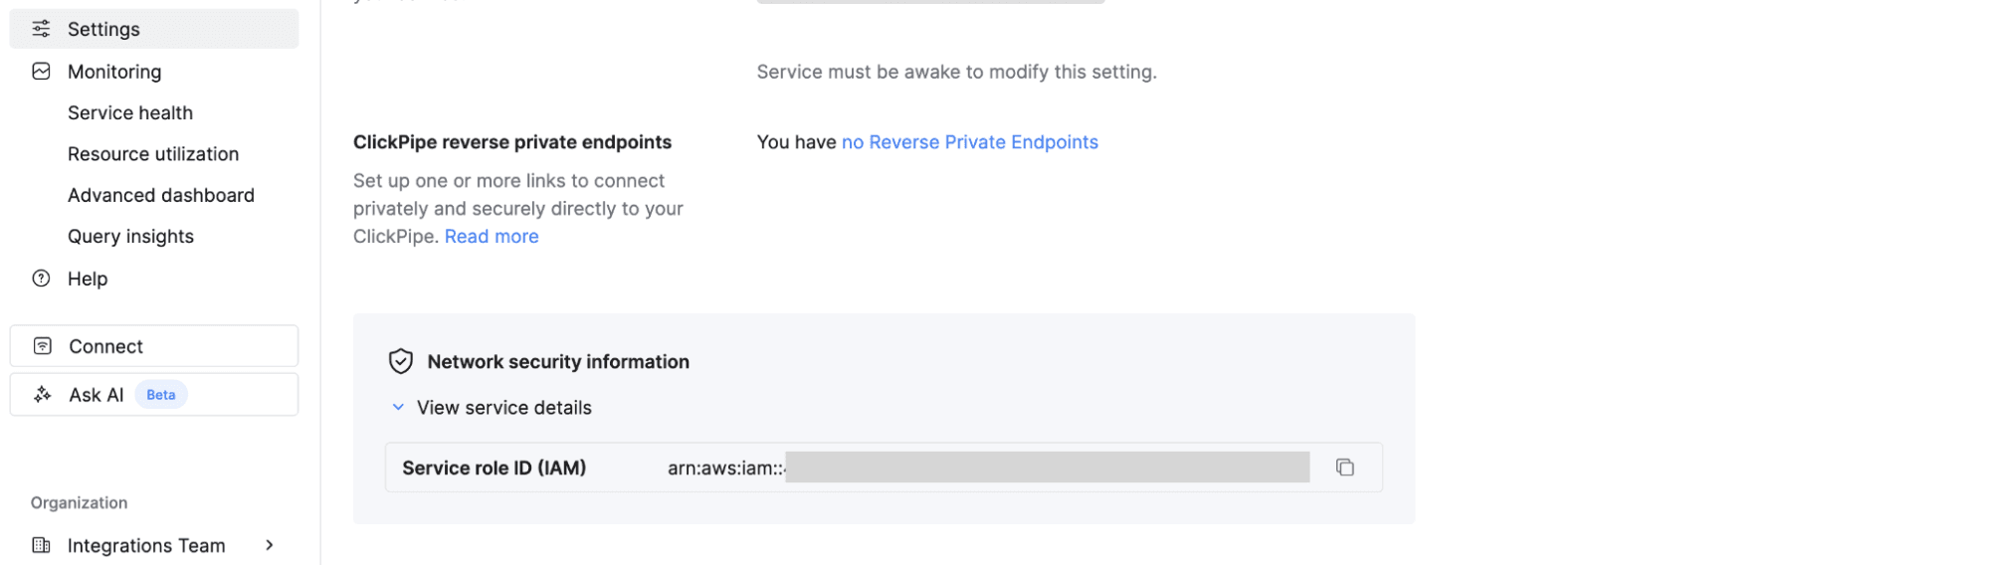Click the Help question mark icon
This screenshot has height=566, width=1989.
[x=41, y=279]
